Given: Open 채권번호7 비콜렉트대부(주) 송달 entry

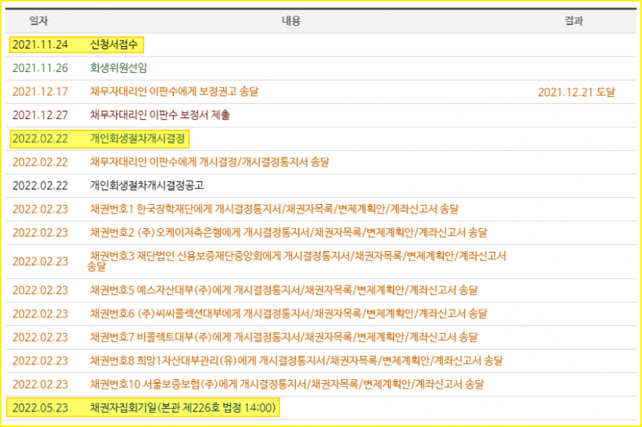Looking at the screenshot, I should (283, 337).
